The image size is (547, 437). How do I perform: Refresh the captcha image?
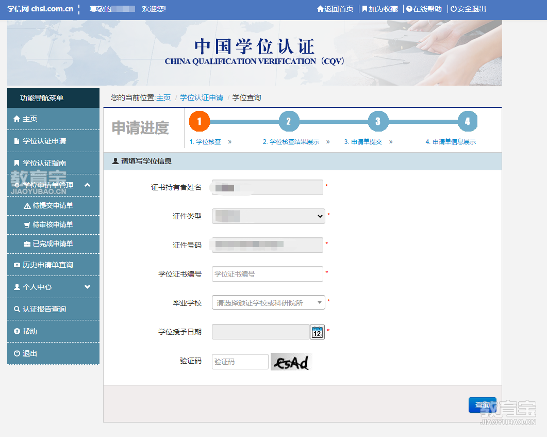click(x=291, y=362)
